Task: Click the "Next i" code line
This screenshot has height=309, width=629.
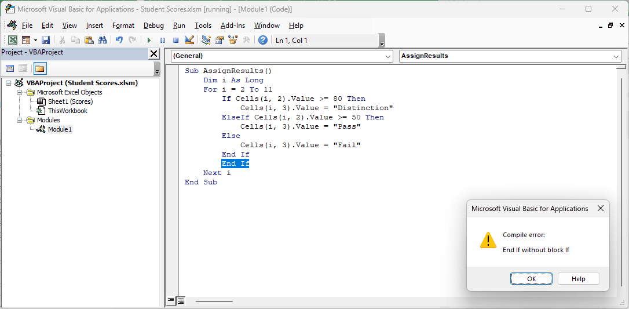Action: point(217,173)
